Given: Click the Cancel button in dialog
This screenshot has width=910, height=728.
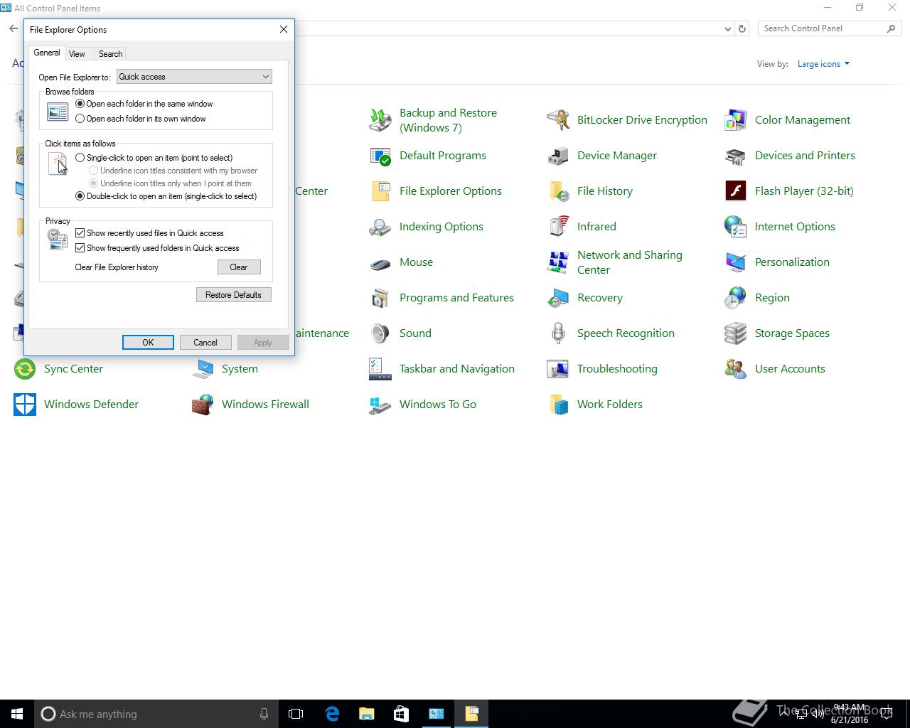Looking at the screenshot, I should click(x=205, y=343).
